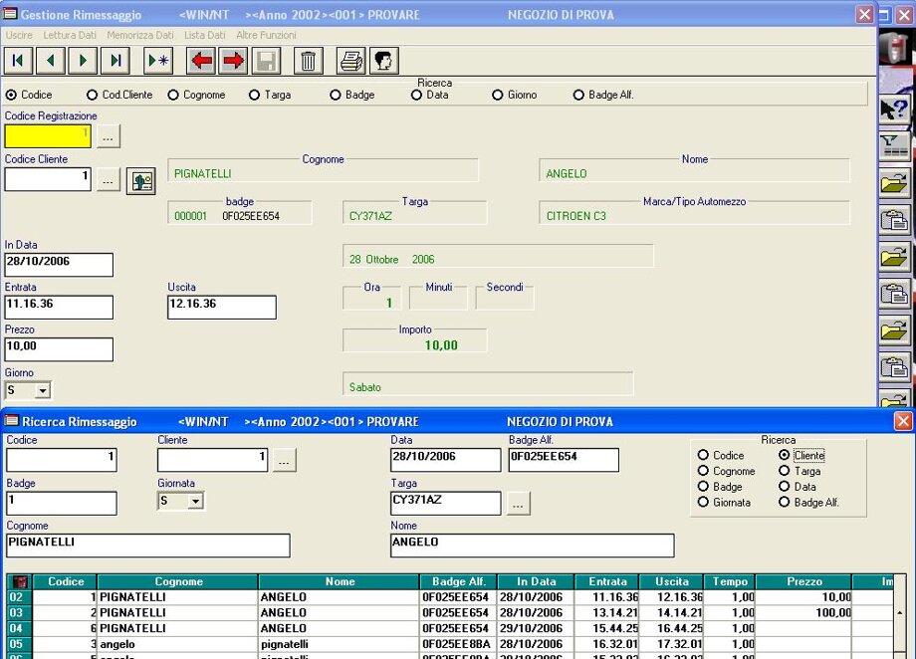Open the Altre Funzioni menu

(266, 35)
